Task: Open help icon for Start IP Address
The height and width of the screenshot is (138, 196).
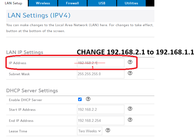Action: 130,109
